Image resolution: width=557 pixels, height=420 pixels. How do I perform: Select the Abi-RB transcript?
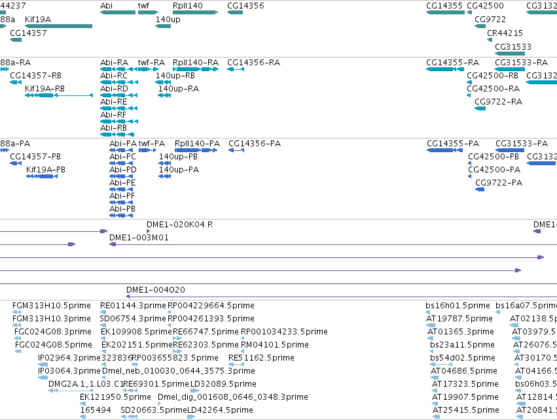tap(117, 135)
